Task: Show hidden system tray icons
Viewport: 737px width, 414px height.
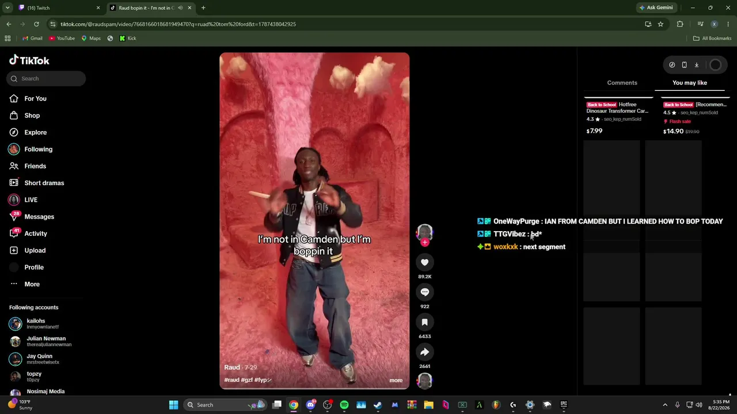Action: (665, 405)
